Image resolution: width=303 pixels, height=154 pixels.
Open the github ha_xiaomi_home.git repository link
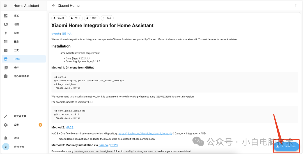[145, 133]
